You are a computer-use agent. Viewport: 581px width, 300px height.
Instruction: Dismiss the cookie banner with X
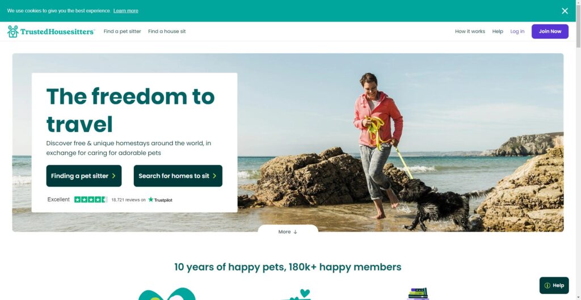(x=565, y=11)
